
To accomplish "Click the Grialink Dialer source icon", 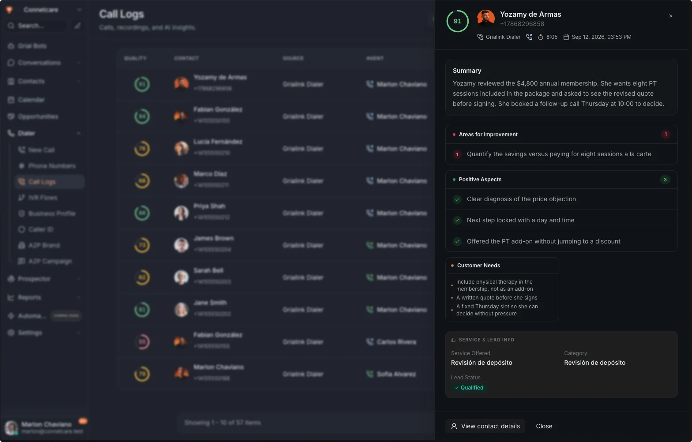I will pos(480,37).
